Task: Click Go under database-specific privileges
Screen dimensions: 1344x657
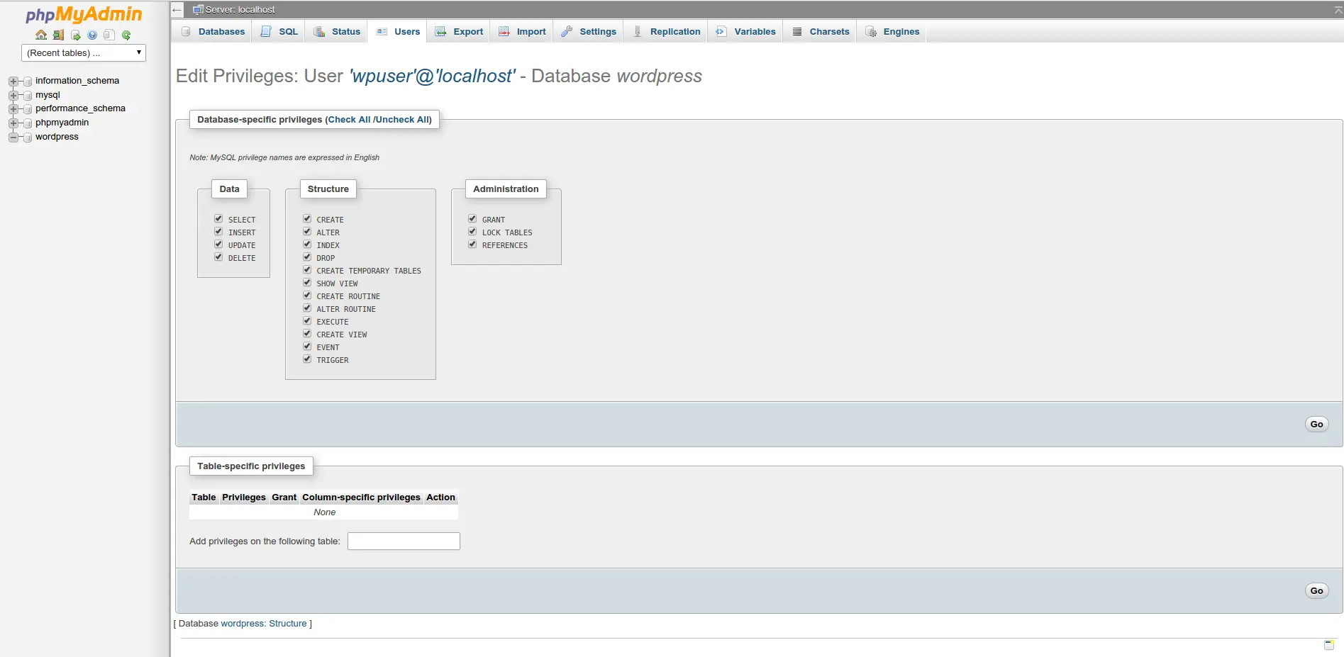Action: [x=1316, y=424]
